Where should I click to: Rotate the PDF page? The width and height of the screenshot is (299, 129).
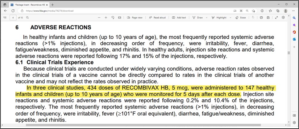tap(113, 18)
